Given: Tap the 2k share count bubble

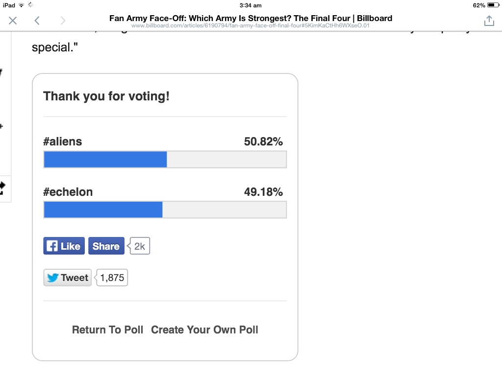Looking at the screenshot, I should (140, 246).
